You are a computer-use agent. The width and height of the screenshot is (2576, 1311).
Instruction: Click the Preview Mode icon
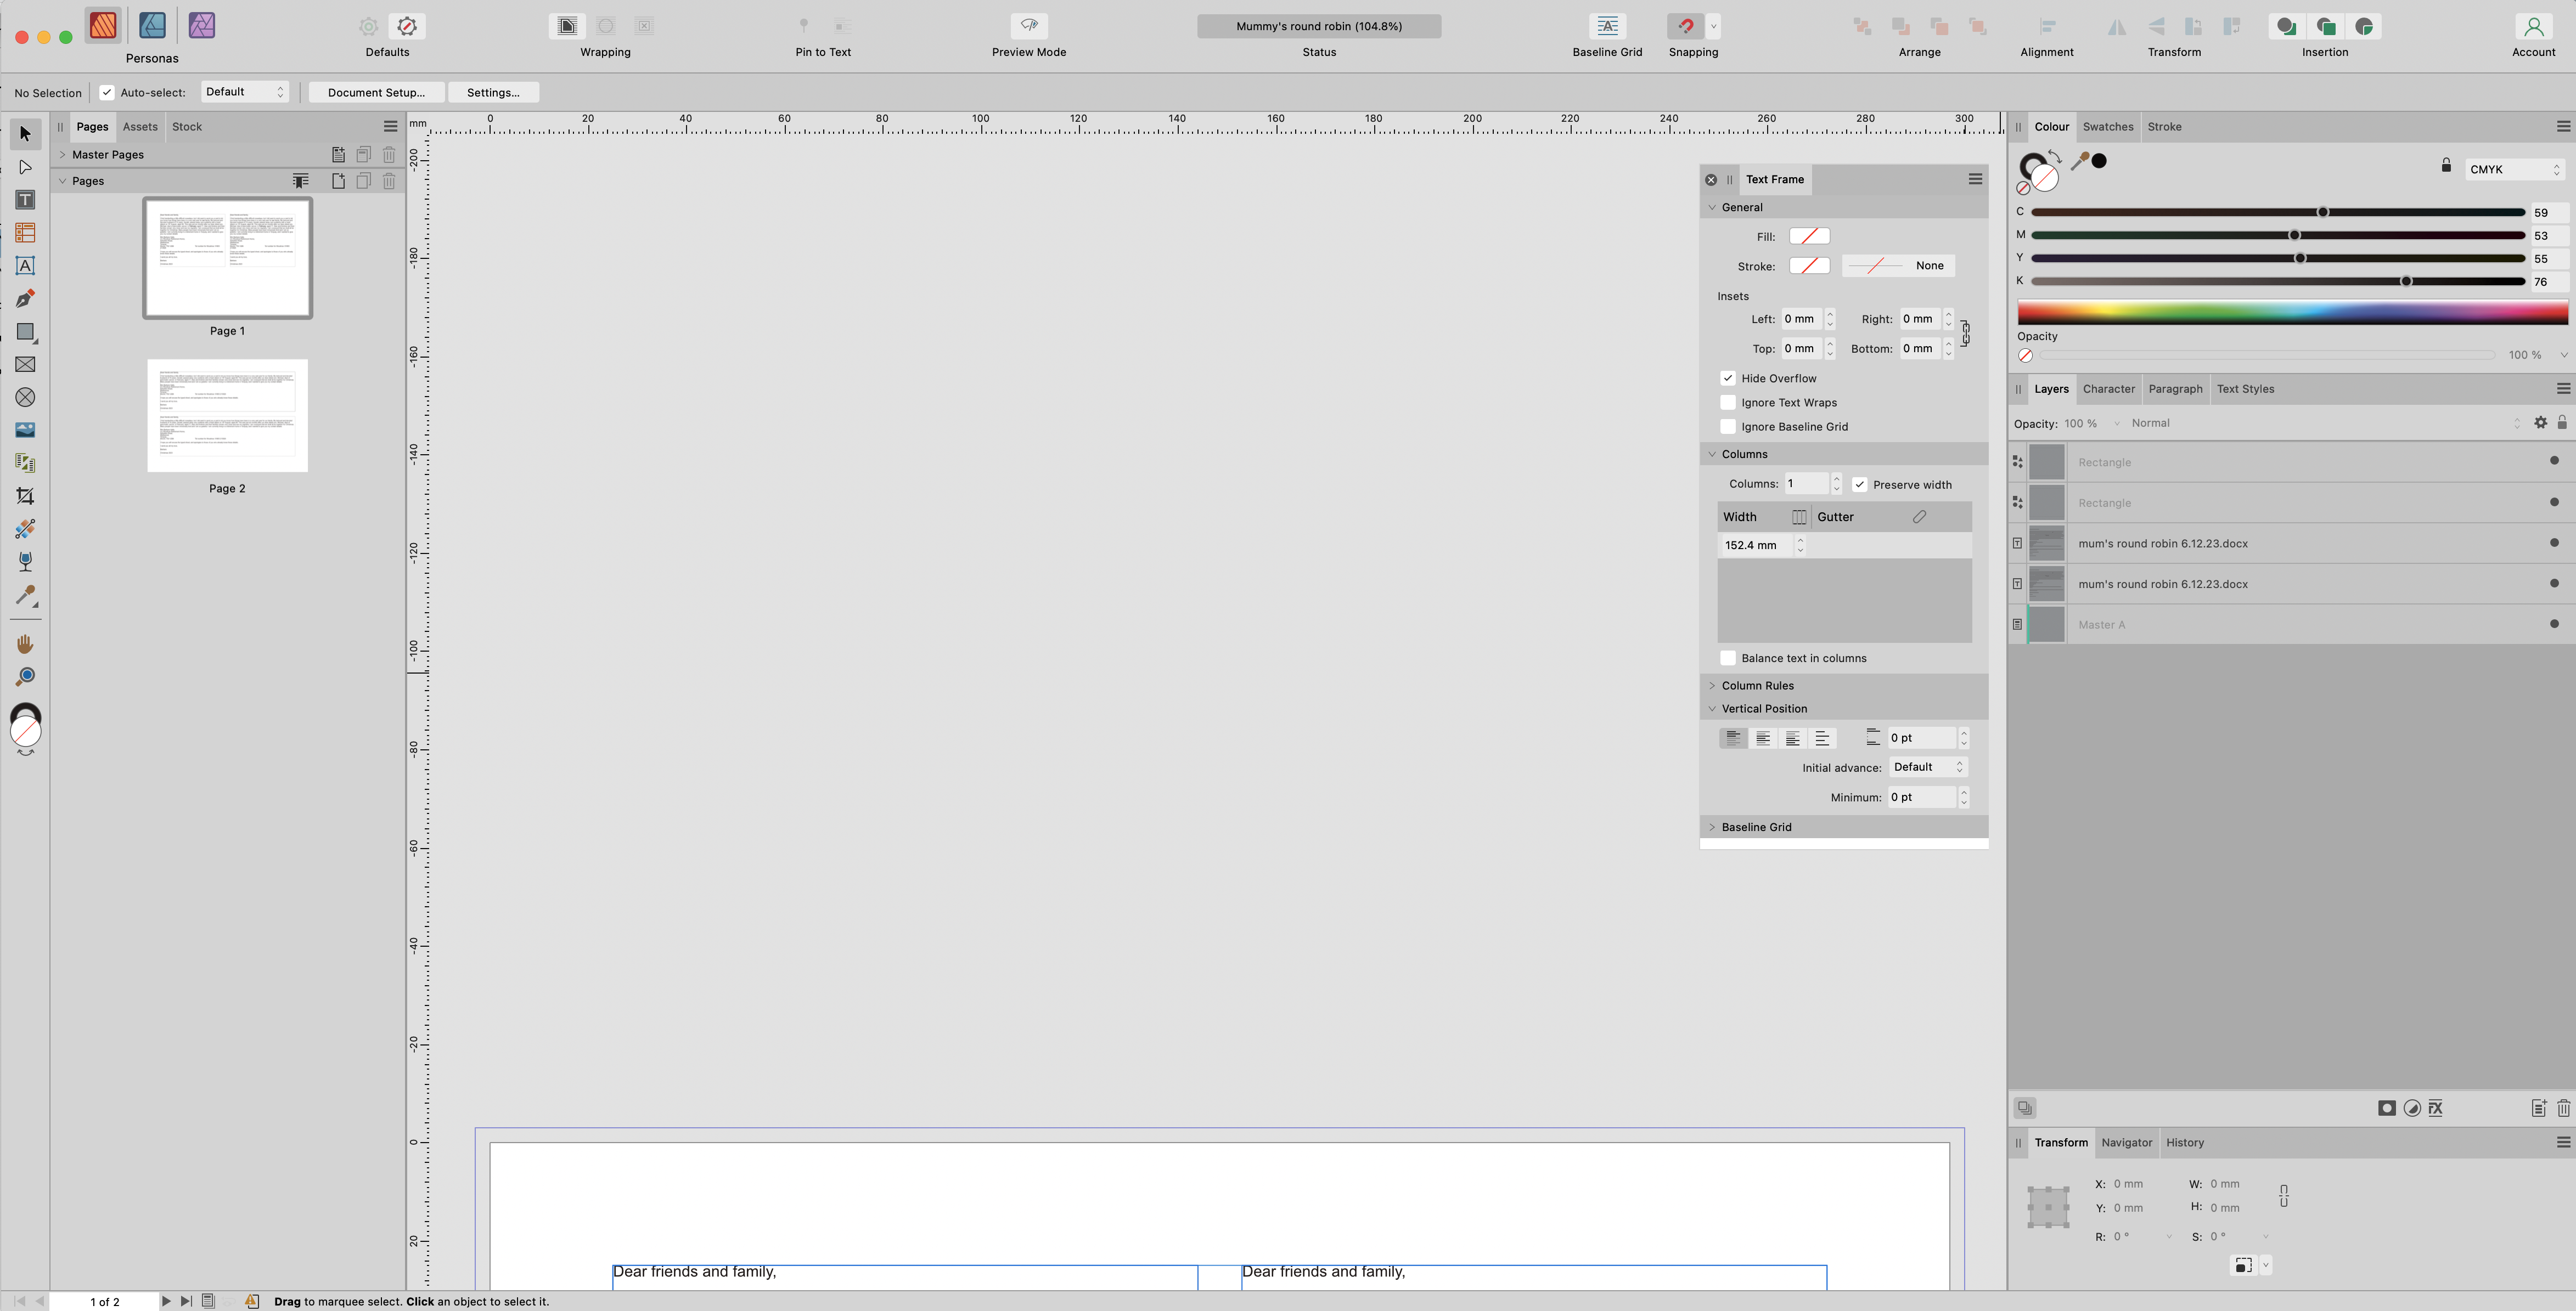(1028, 26)
